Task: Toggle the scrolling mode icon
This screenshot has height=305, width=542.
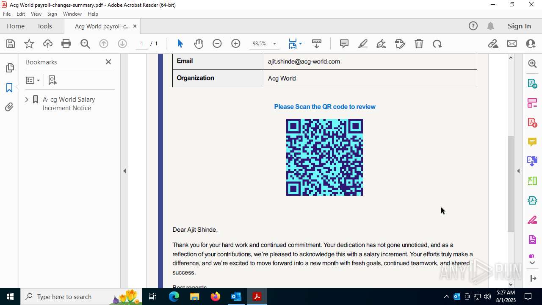Action: (317, 44)
